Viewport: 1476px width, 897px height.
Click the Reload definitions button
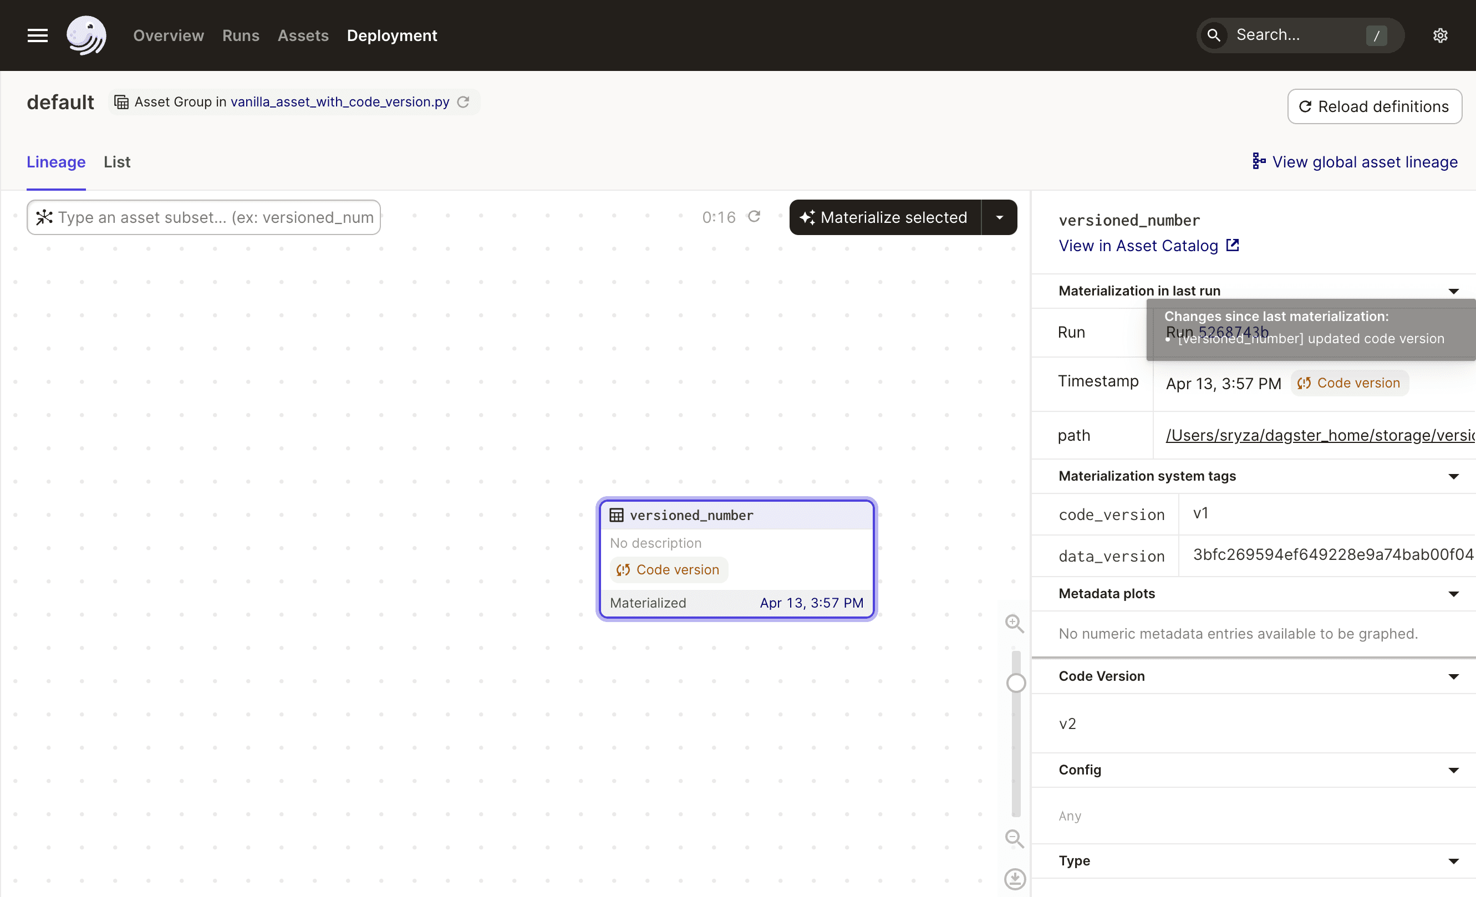click(x=1375, y=106)
